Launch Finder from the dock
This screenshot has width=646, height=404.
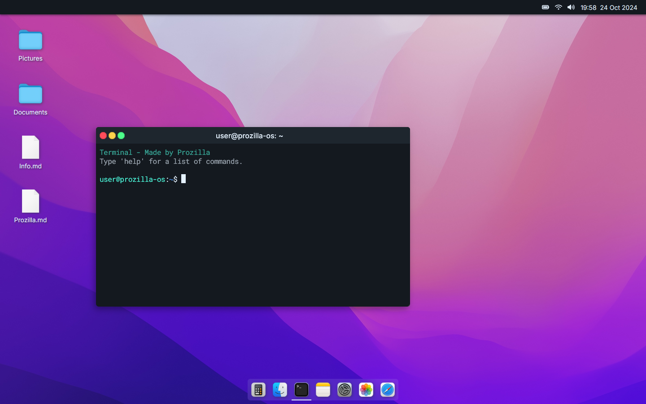(280, 390)
